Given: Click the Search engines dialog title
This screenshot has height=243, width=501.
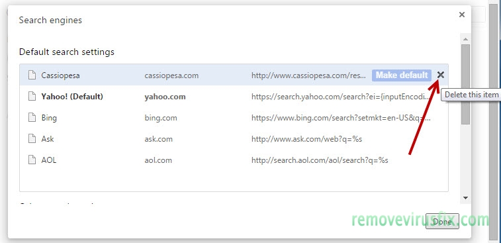Looking at the screenshot, I should (x=50, y=20).
